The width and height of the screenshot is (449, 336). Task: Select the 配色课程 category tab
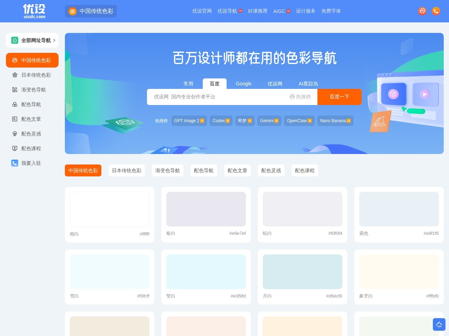pos(305,170)
